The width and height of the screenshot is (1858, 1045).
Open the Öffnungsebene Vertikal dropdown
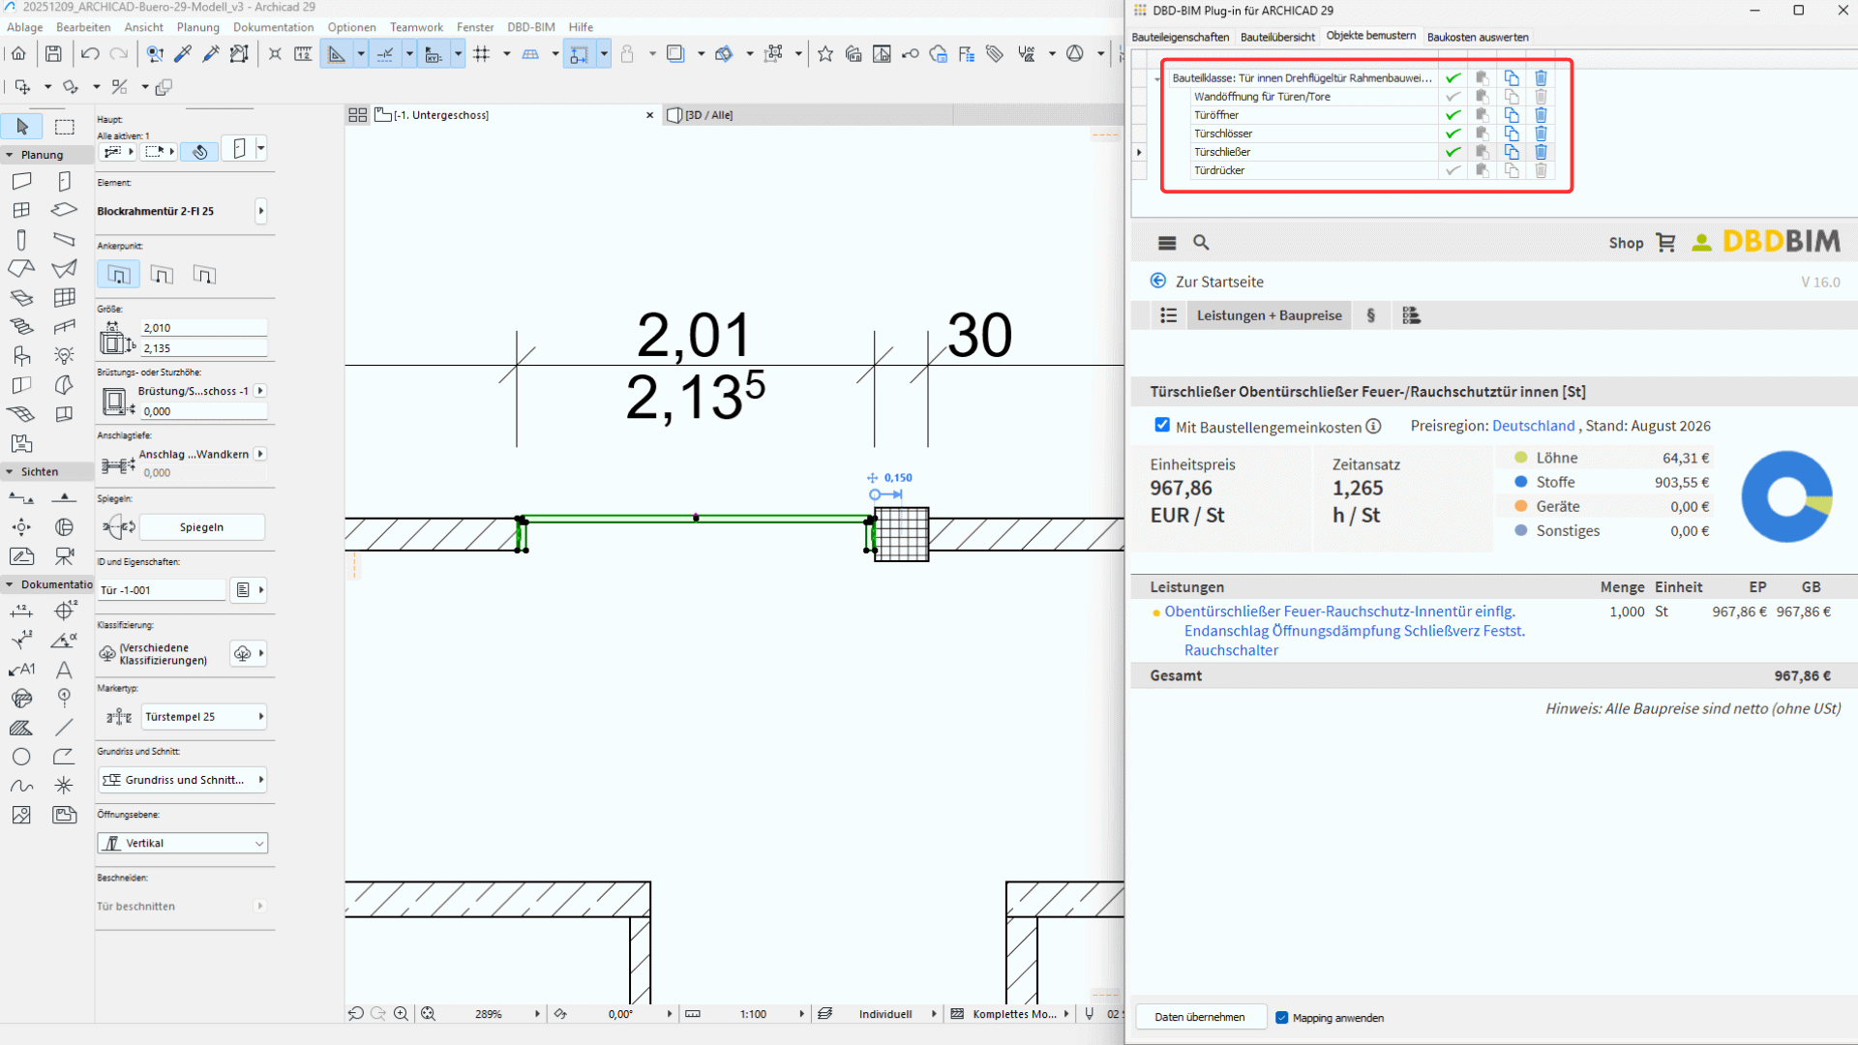point(183,844)
